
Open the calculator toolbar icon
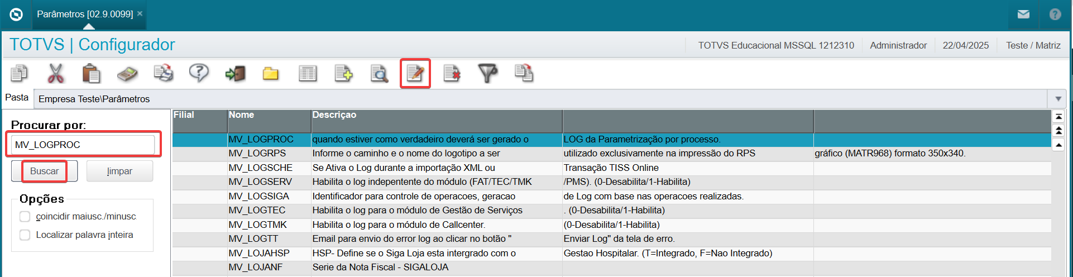[x=127, y=74]
